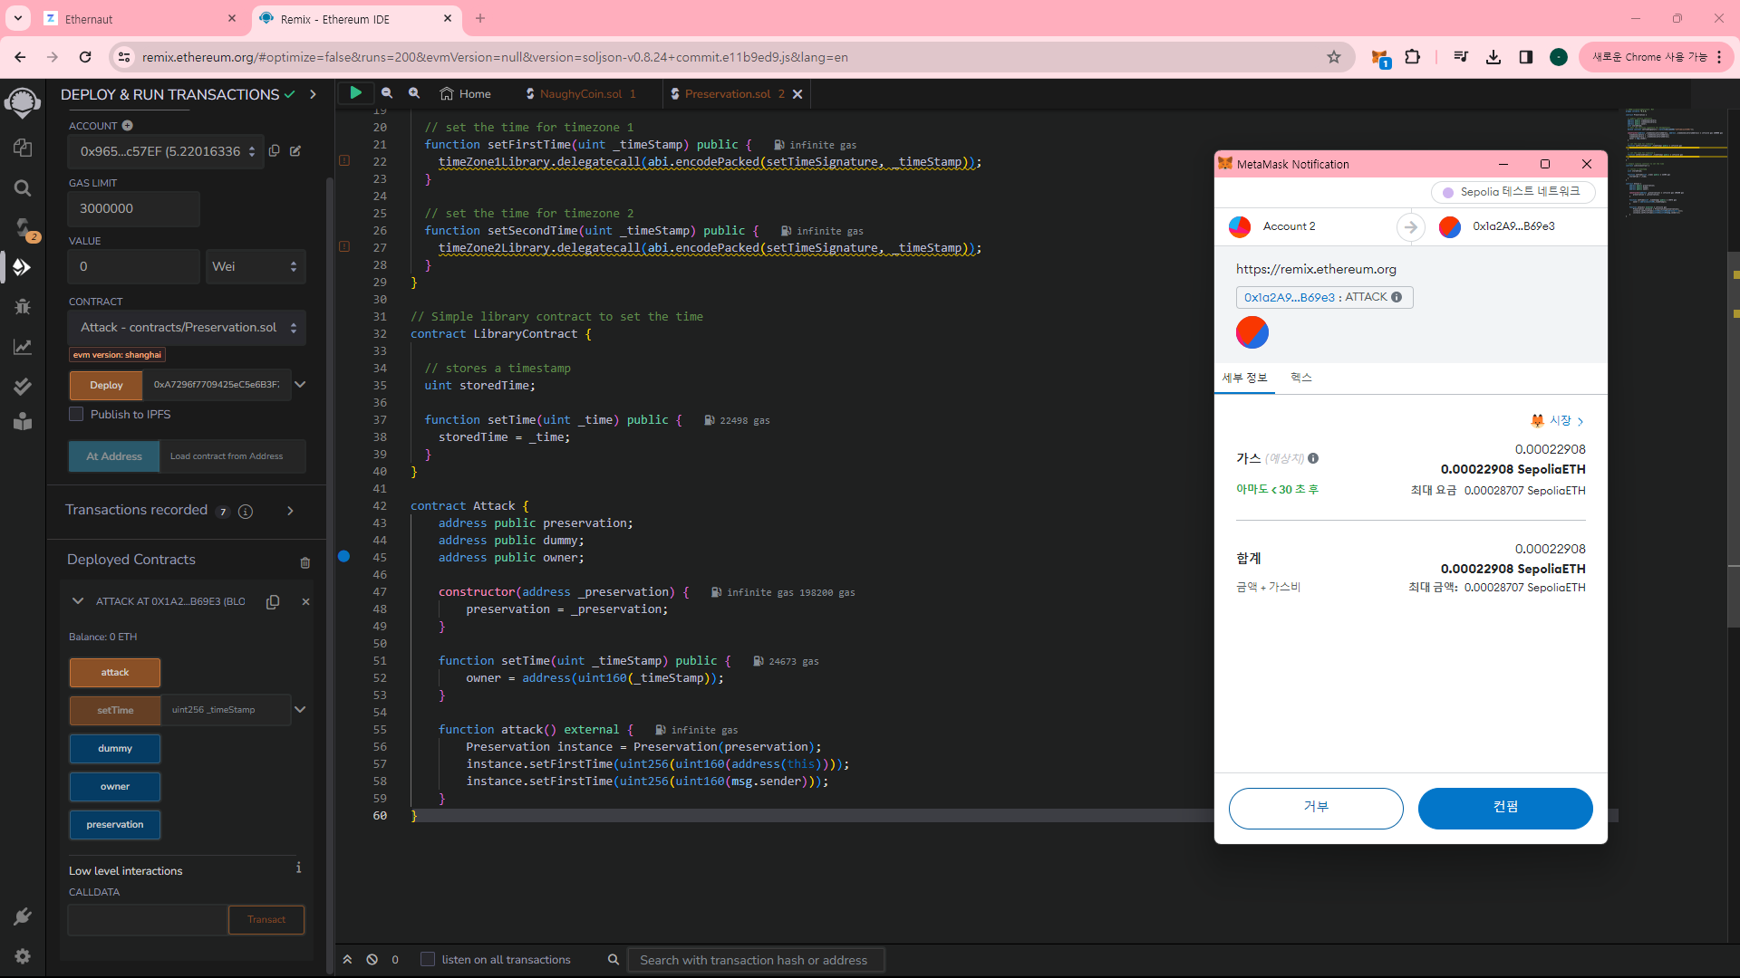This screenshot has height=978, width=1740.
Task: Click the orange Deploy button
Action: [x=106, y=385]
